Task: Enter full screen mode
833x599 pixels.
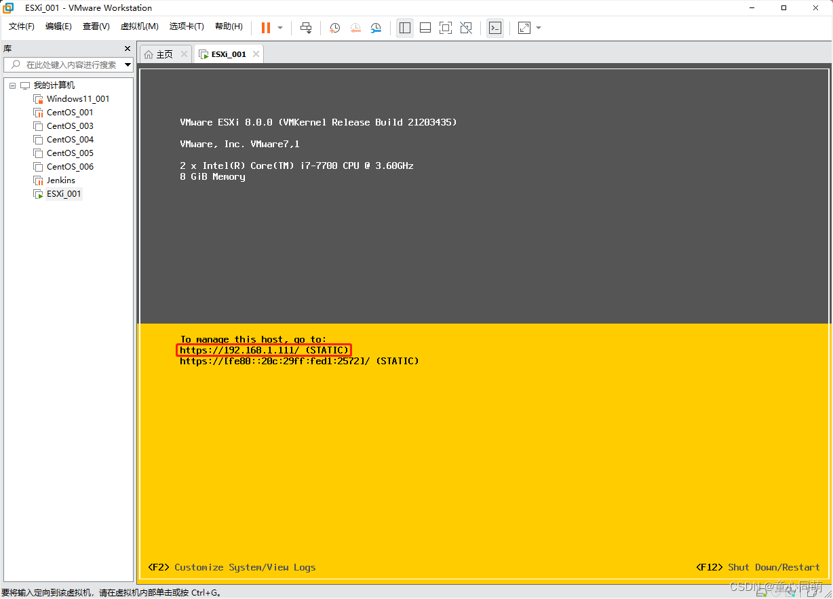Action: 445,28
